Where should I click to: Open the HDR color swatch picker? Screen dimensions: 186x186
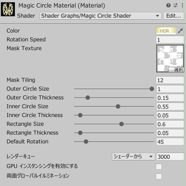[x=166, y=31]
